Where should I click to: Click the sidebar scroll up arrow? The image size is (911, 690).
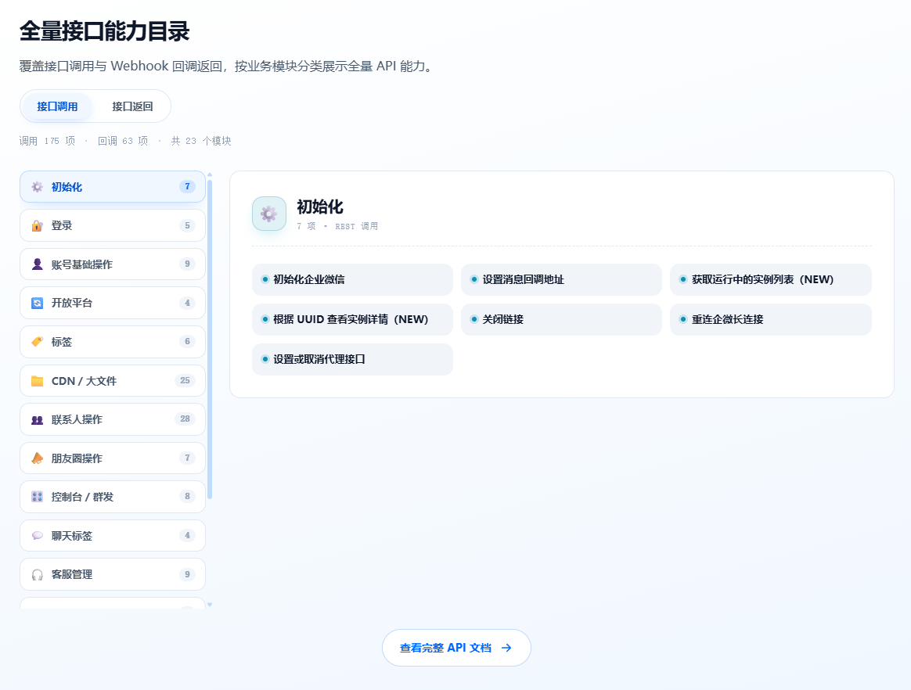coord(210,174)
